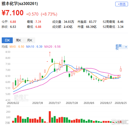
Task: Click the 成交量 value 34.03万
Action: click(69, 22)
